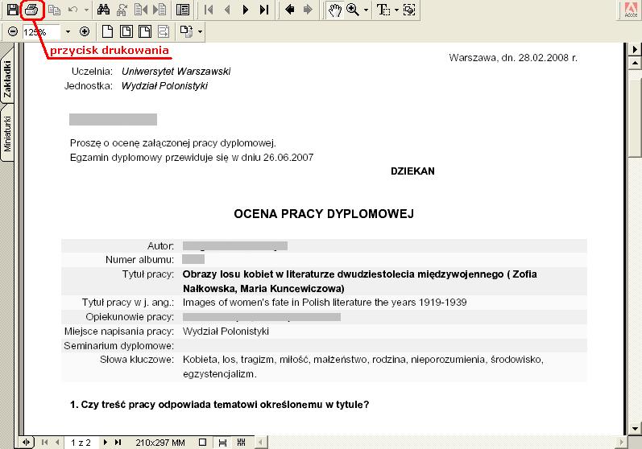Open the zoom percentage dropdown arrow

click(x=68, y=32)
